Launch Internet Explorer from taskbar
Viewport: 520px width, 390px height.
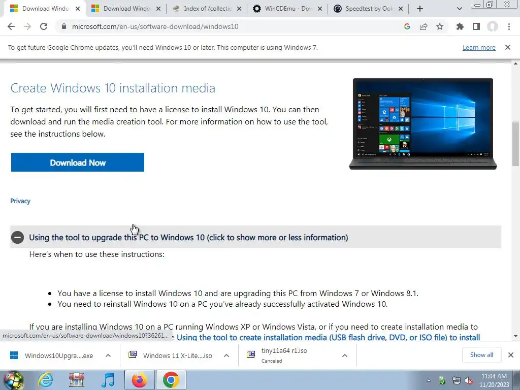45,380
